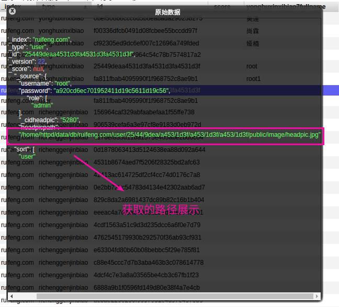Image resolution: width=339 pixels, height=307 pixels.
Task: Select background row with id cf92305ed9dc6ef007c12696a749fded
Action: 169,43
